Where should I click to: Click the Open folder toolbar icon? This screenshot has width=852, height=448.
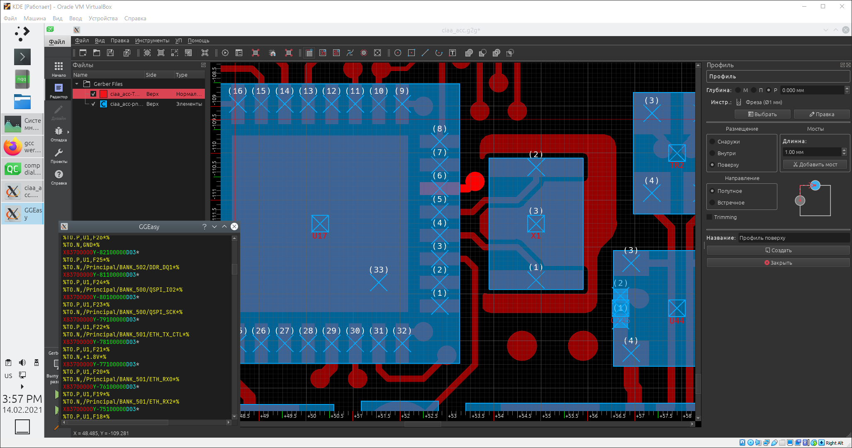[x=97, y=53]
